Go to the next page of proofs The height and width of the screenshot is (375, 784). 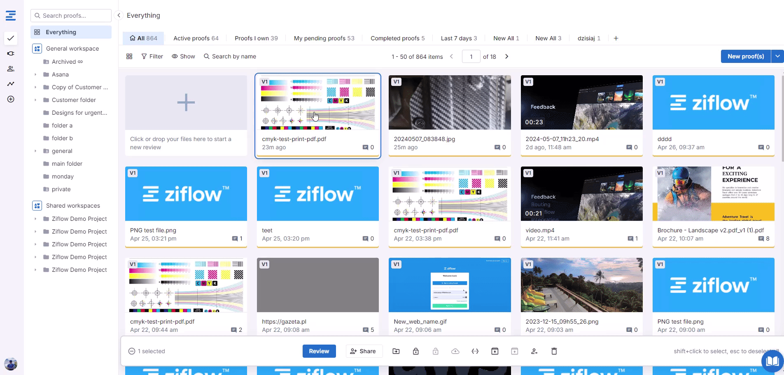[x=507, y=56]
